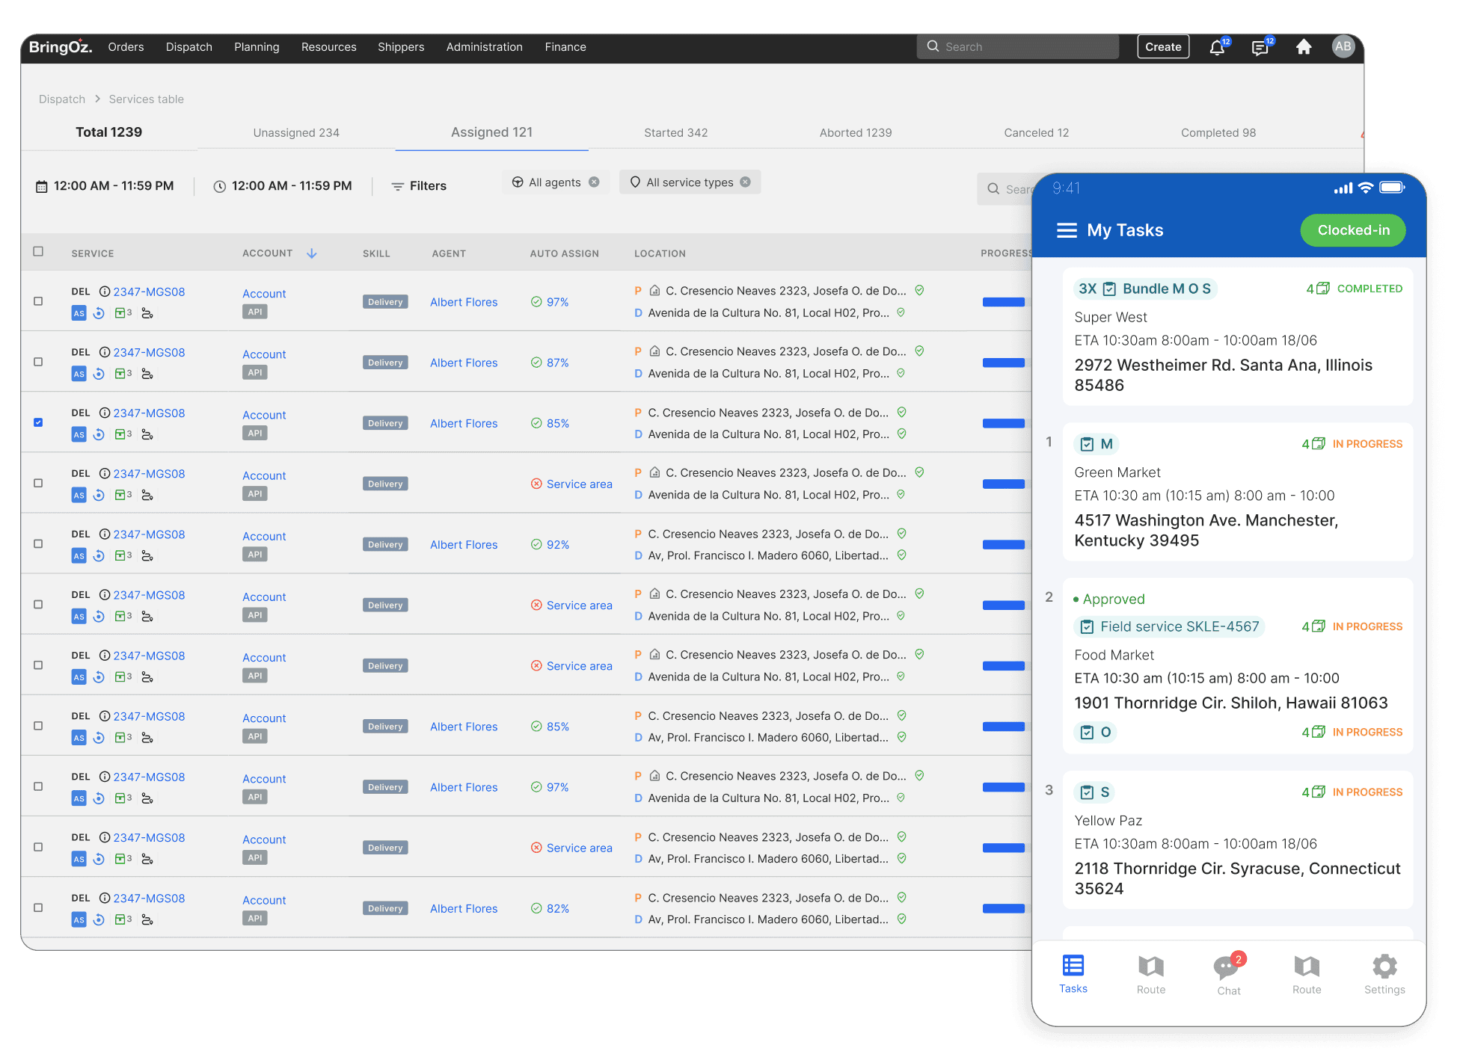This screenshot has height=1054, width=1463.
Task: Open the date range 12:00 AM picker
Action: pyautogui.click(x=105, y=186)
